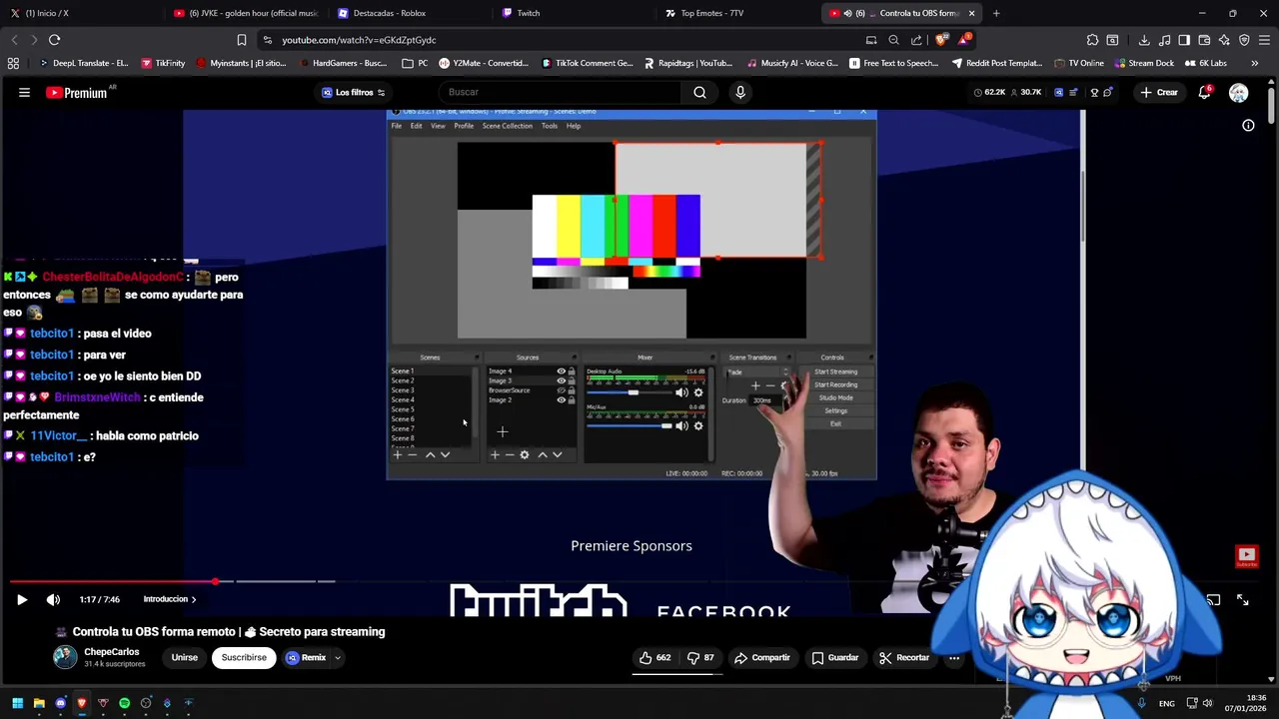Open more actions three-dot menu below video
Screen dimensions: 1279x719
[954, 657]
